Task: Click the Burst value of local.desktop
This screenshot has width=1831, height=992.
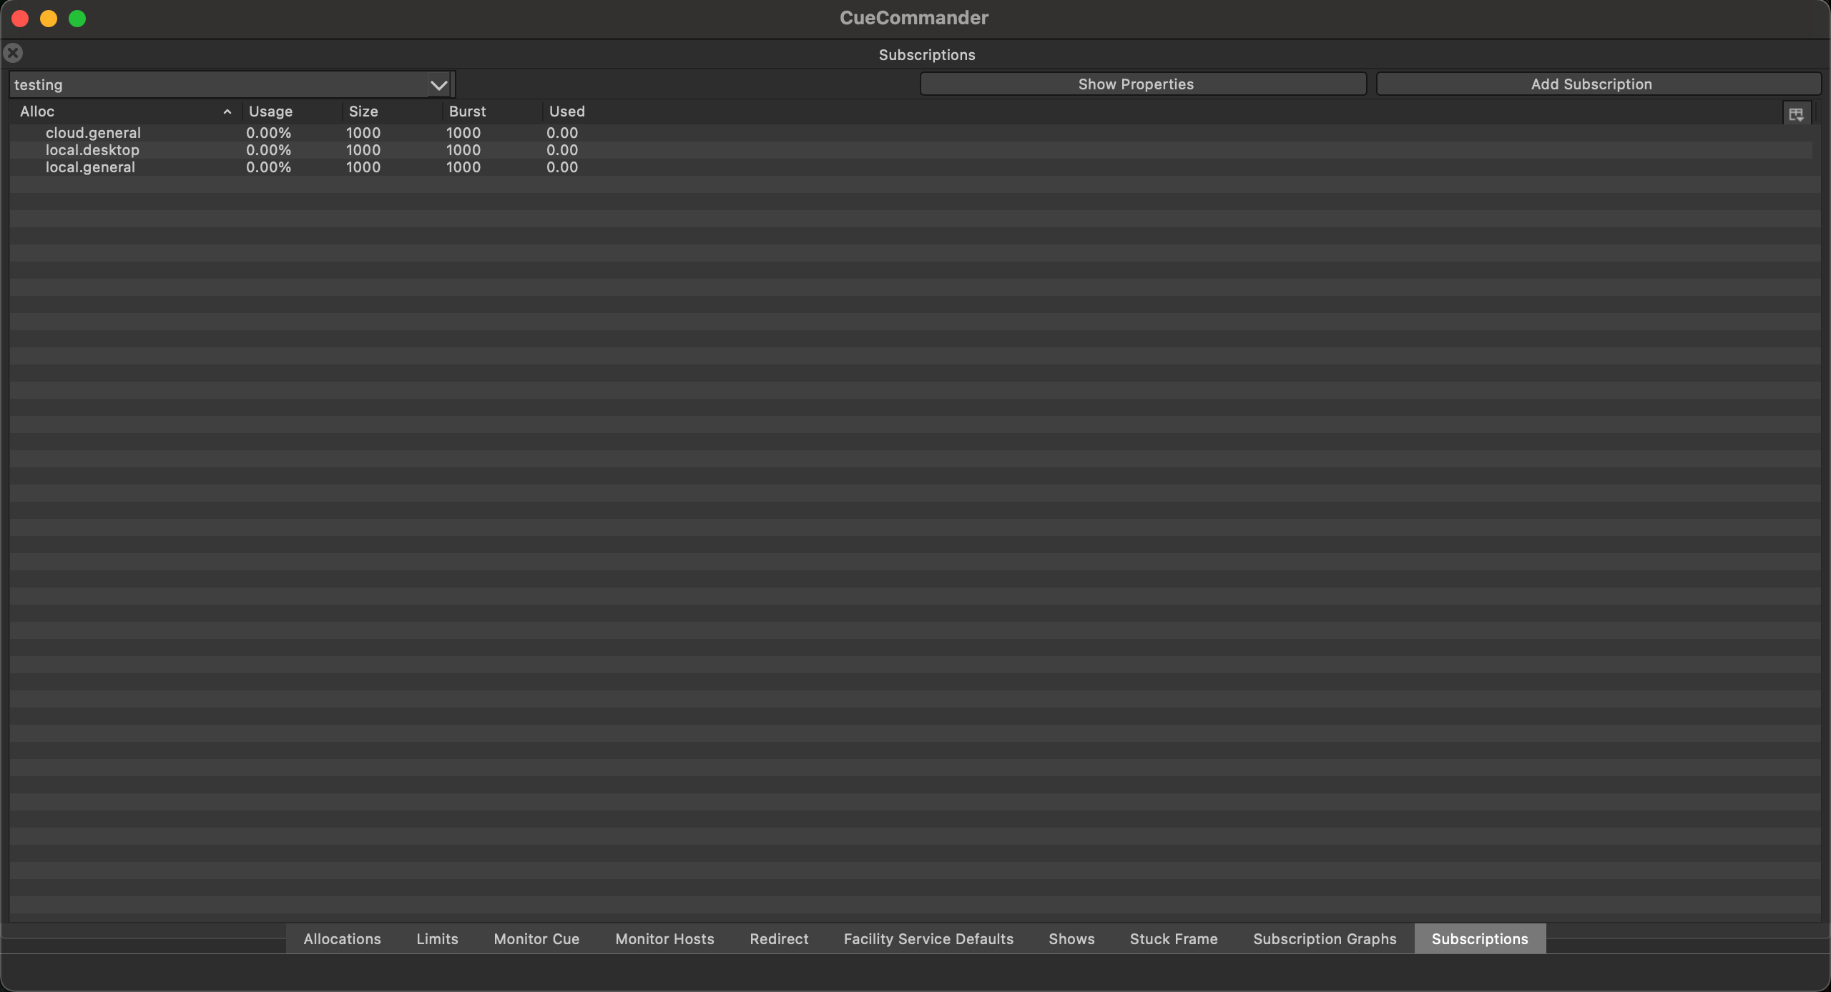Action: click(x=463, y=150)
